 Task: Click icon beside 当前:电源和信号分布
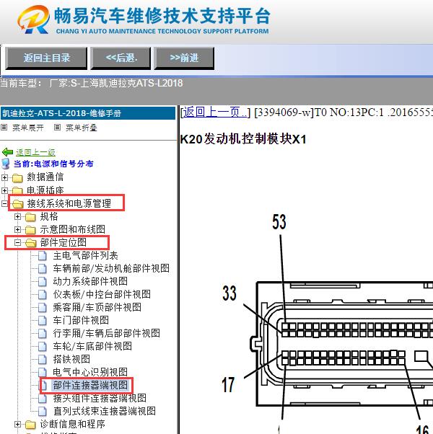[x=6, y=164]
